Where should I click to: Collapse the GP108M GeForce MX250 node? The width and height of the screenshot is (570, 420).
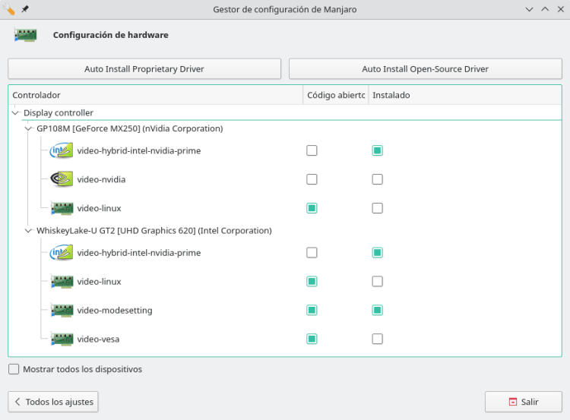[29, 129]
